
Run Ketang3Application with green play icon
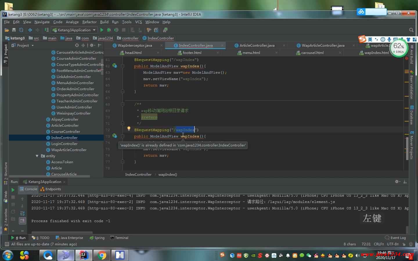pyautogui.click(x=102, y=30)
